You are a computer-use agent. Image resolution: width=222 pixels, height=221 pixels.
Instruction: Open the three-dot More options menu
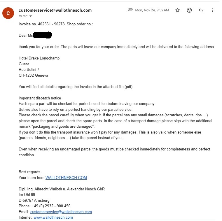[213, 10]
